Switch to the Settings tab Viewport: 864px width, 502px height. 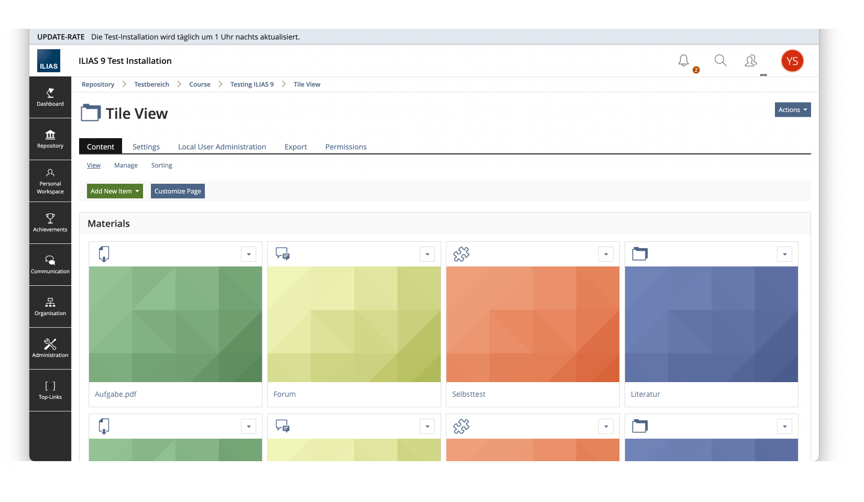(x=146, y=147)
